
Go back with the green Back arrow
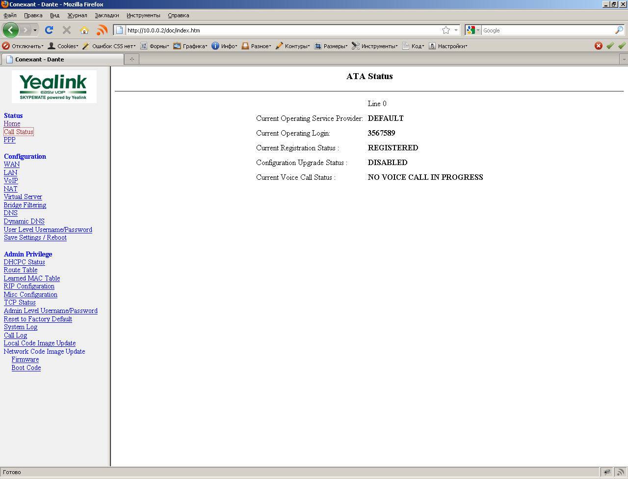[x=11, y=30]
